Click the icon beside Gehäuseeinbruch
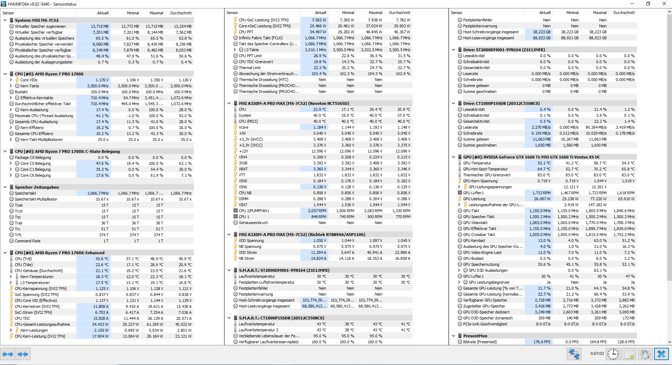This screenshot has height=365, width=672. 236,223
